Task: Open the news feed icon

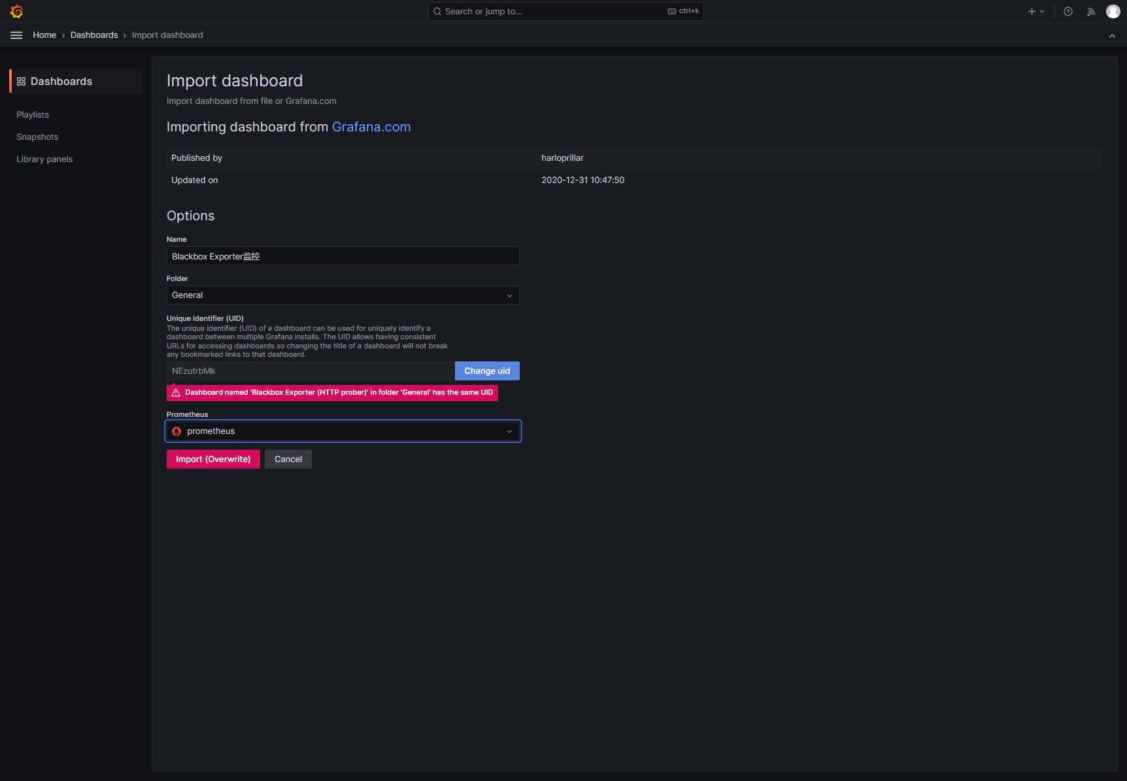Action: [1091, 12]
